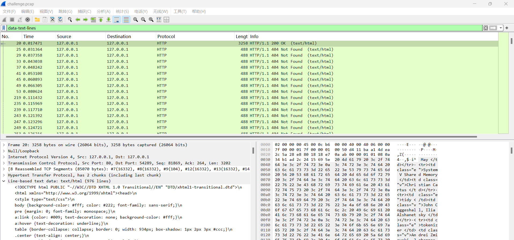Open the 视图(V) menu
Screen dimensions: 514x240
46,12
